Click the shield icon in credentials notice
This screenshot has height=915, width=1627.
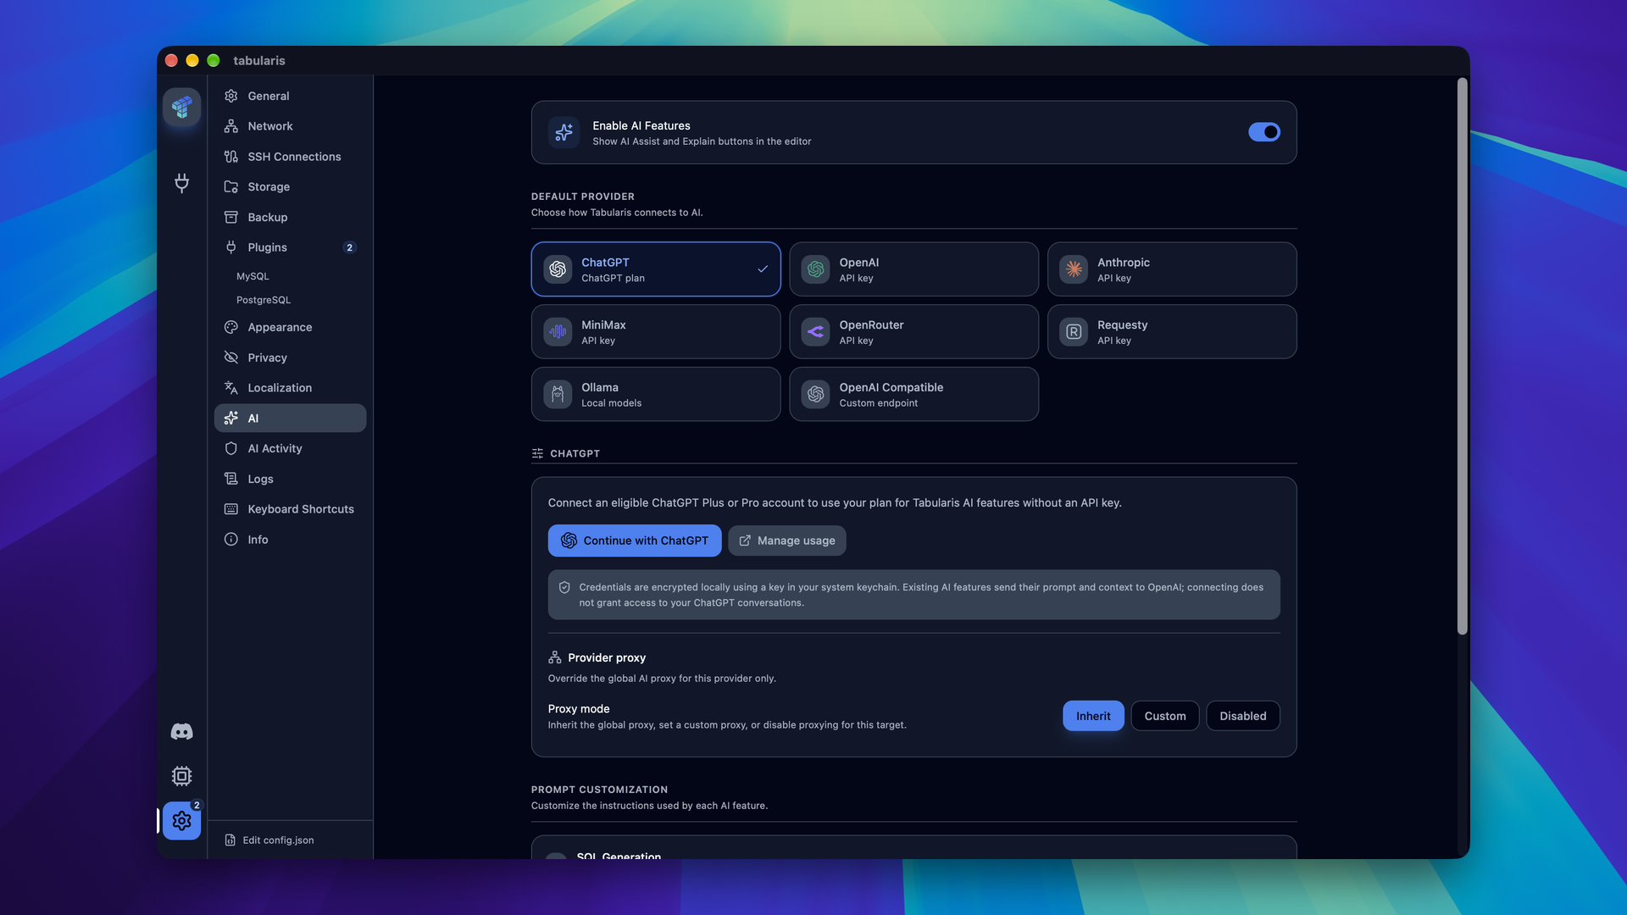(x=564, y=587)
